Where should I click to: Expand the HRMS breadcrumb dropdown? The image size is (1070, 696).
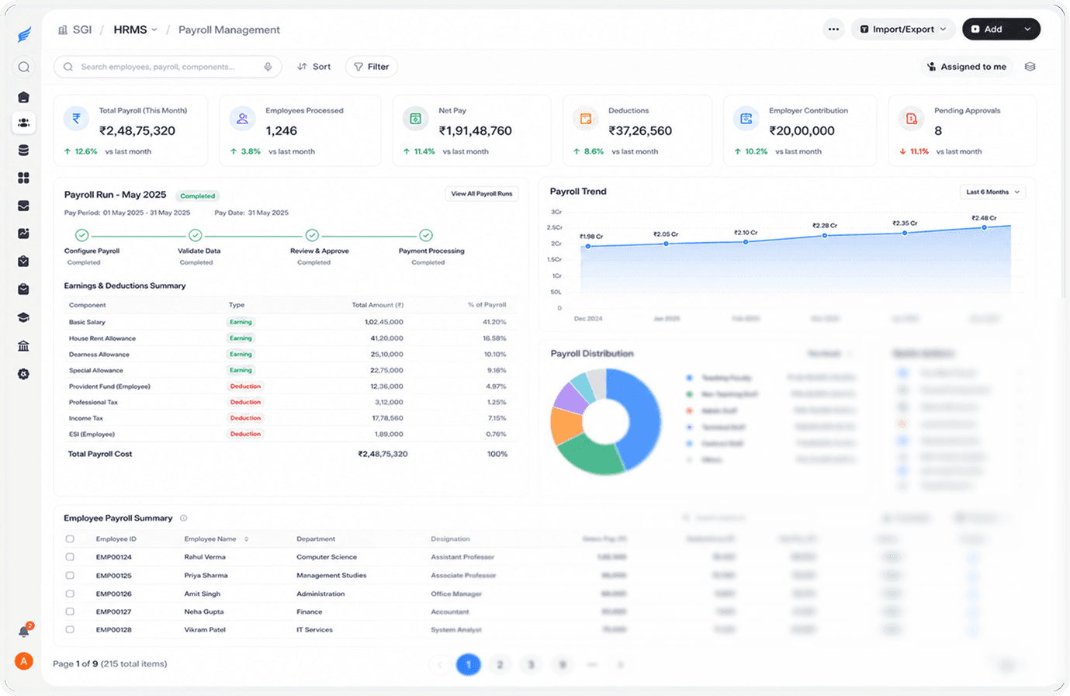pos(136,29)
